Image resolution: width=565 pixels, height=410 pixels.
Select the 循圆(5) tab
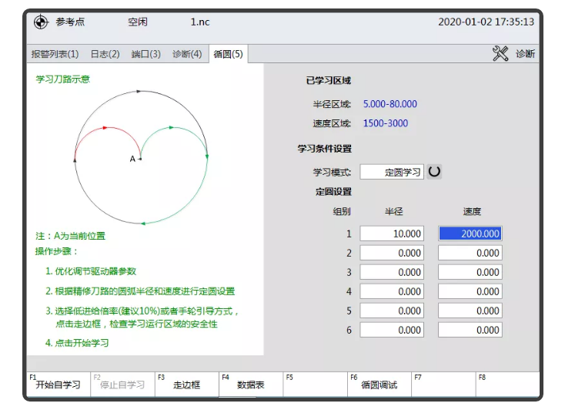click(x=228, y=54)
